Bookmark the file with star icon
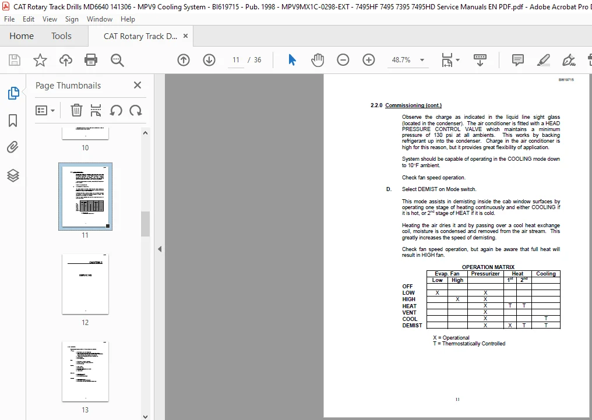Viewport: 592px width, 420px height. [40, 60]
